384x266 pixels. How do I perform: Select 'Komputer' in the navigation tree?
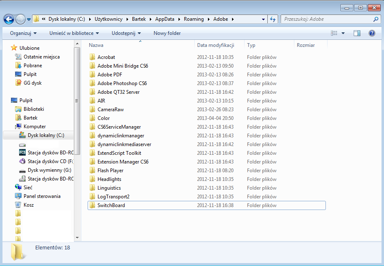31,127
